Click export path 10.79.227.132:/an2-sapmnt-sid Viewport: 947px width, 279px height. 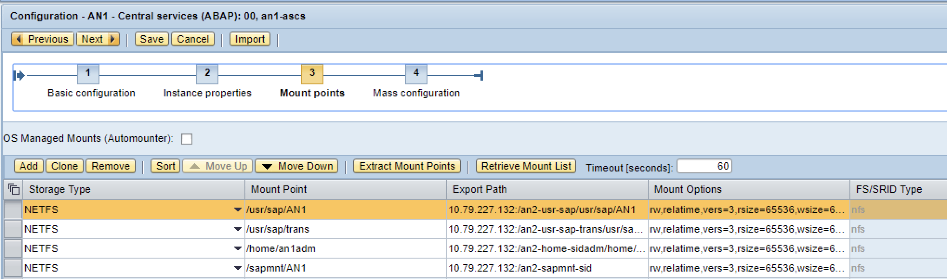pyautogui.click(x=547, y=268)
